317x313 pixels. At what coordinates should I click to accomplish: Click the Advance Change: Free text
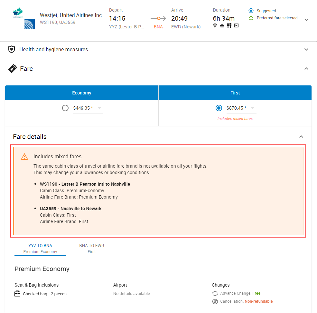point(240,293)
